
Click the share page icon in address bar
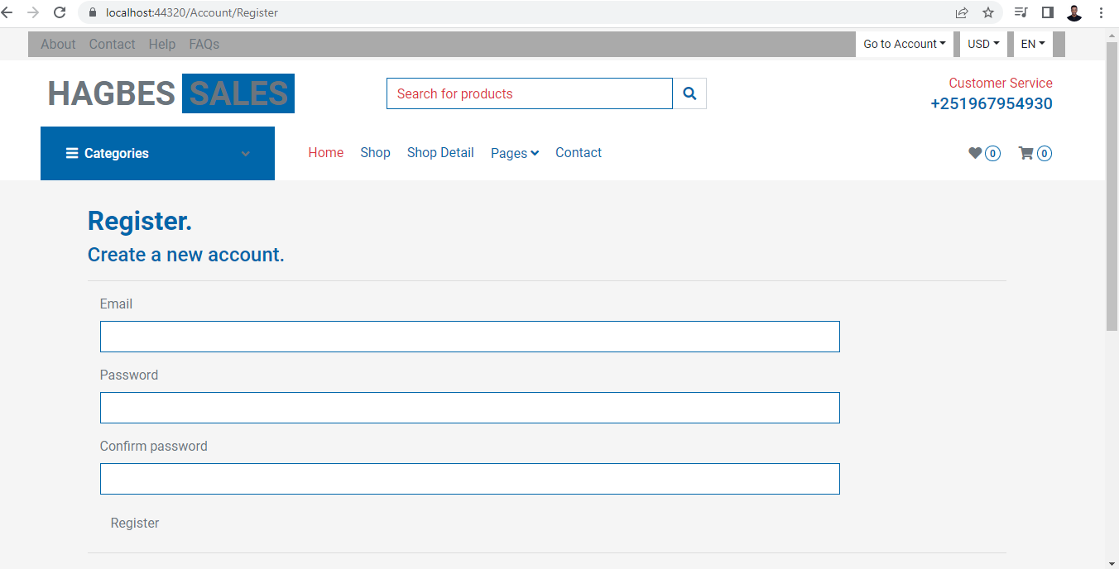[x=962, y=12]
